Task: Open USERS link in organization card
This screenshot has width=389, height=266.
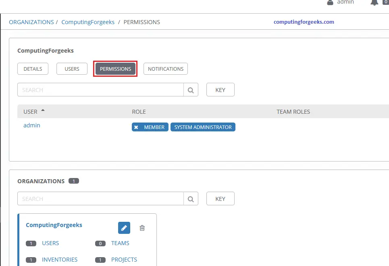Action: [50, 243]
